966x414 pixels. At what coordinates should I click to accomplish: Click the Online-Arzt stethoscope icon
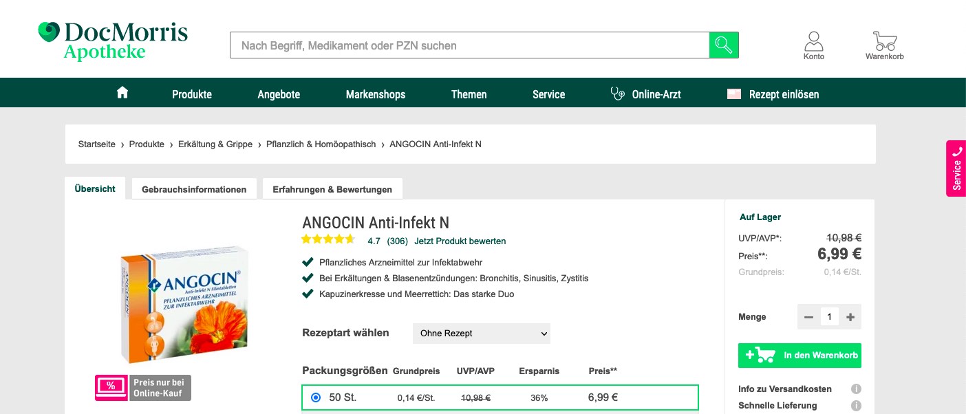point(618,94)
